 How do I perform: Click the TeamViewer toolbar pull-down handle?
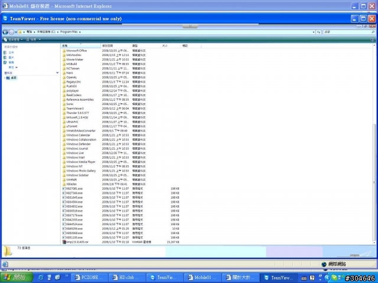click(190, 26)
